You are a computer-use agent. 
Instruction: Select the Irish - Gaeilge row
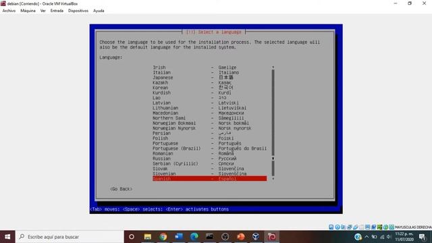pos(210,67)
